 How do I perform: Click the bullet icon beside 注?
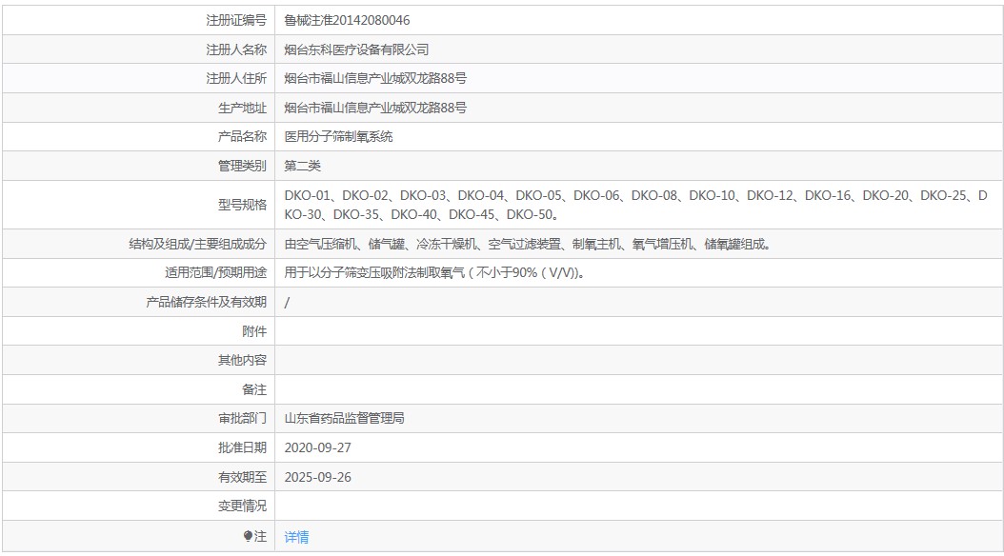point(248,536)
